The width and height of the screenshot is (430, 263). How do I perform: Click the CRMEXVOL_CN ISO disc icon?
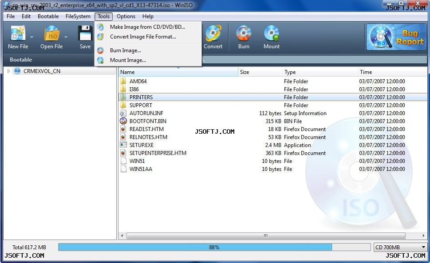tap(17, 71)
